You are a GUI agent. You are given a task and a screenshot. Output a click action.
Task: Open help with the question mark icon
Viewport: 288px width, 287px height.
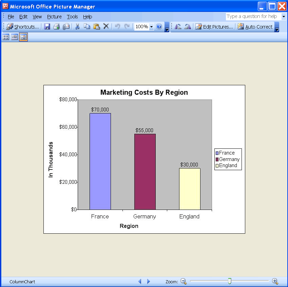coord(159,26)
